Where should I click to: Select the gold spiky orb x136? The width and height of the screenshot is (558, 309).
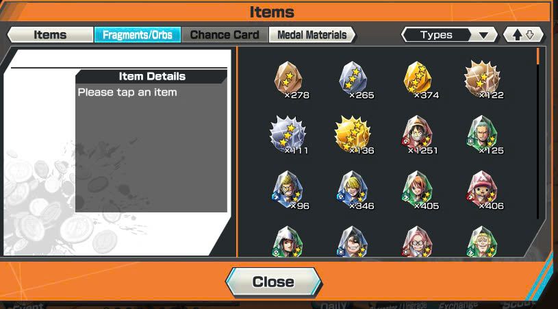point(353,135)
